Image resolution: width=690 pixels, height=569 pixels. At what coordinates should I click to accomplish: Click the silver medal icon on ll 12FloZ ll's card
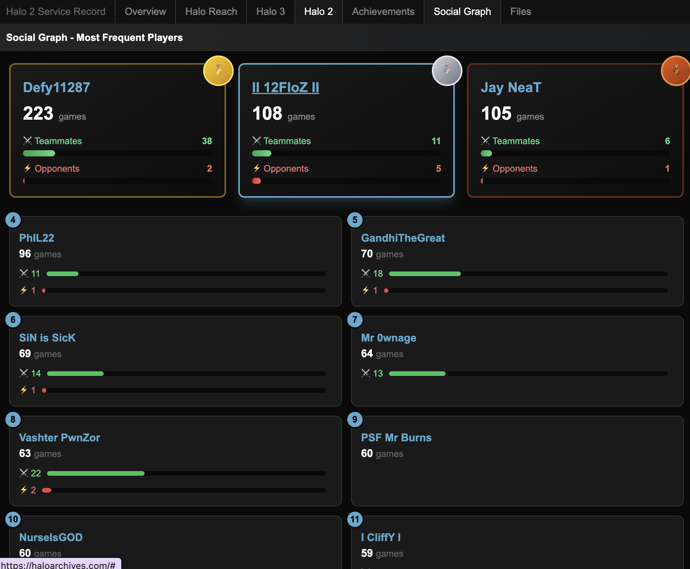[x=447, y=71]
